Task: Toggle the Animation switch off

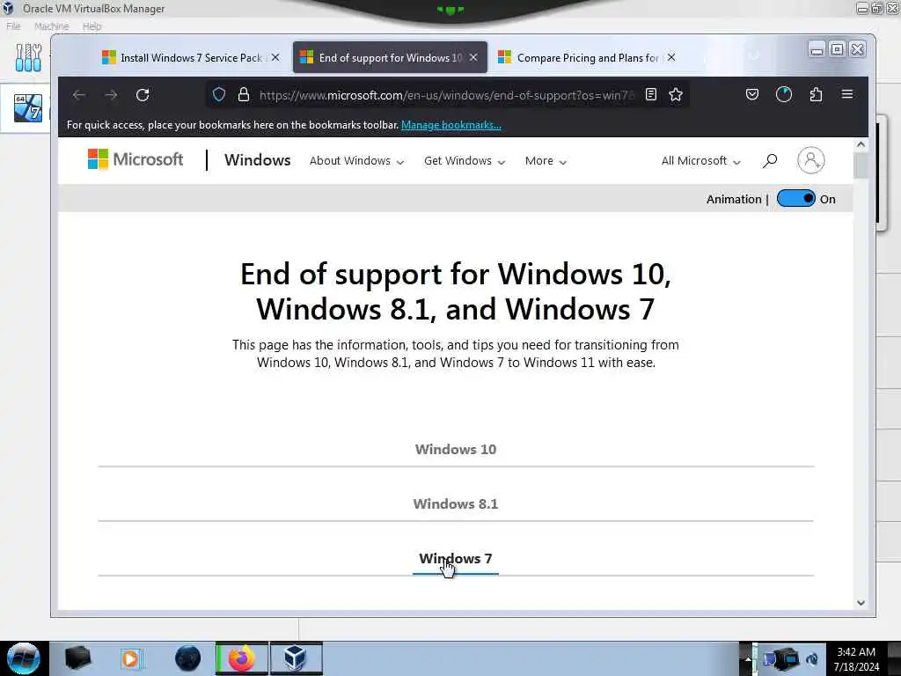Action: coord(795,199)
